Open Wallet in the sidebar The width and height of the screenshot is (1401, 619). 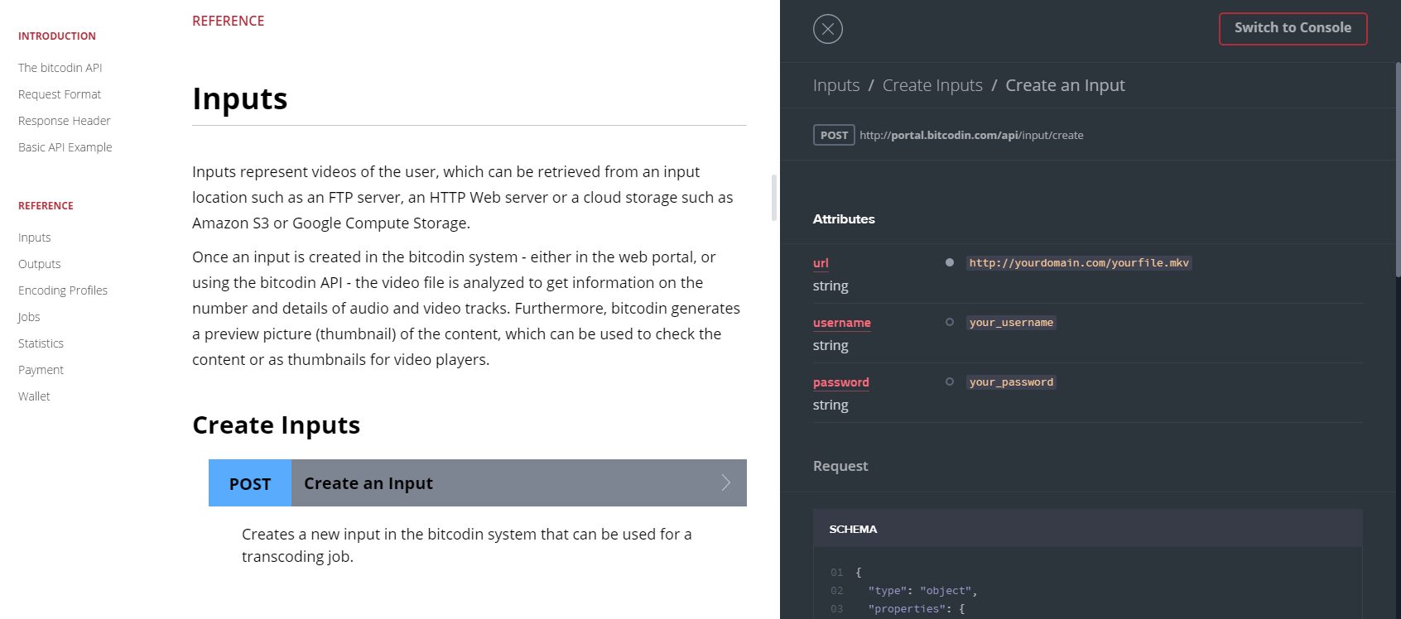coord(34,396)
